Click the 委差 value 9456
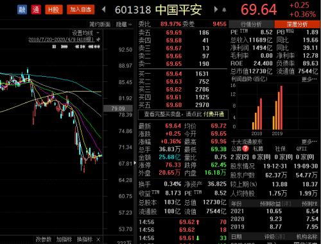Screen dimensions: 321x244 click(220, 24)
